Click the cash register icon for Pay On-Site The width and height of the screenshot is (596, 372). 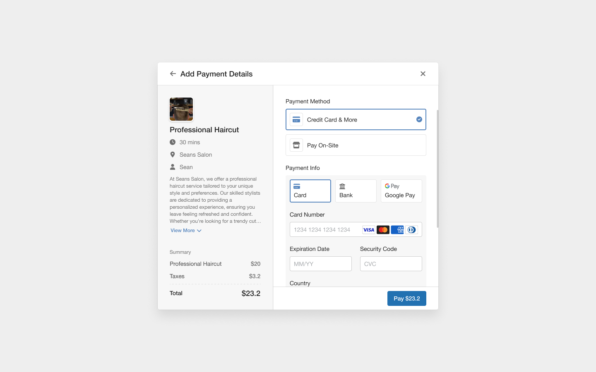(296, 145)
